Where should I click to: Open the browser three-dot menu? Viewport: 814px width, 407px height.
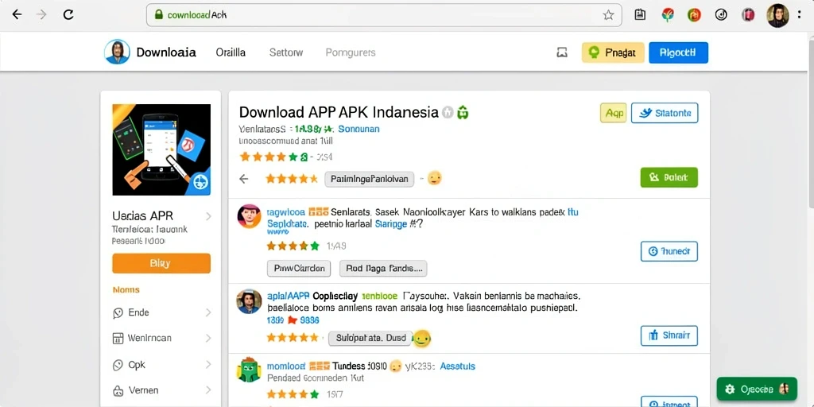[x=800, y=14]
